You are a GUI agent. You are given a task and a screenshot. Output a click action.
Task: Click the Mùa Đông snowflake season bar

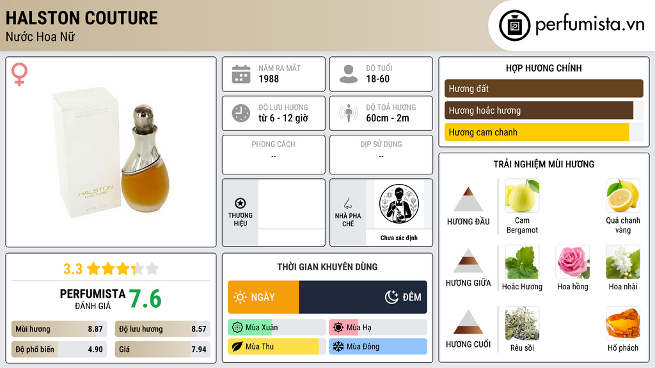pos(377,346)
